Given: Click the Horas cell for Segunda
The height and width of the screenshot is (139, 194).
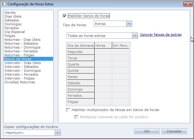Looking at the screenshot, I should click(103, 52).
